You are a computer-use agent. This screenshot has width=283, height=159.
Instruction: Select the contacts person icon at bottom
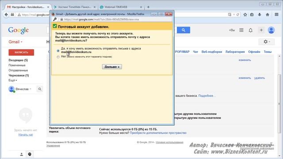click(22, 154)
